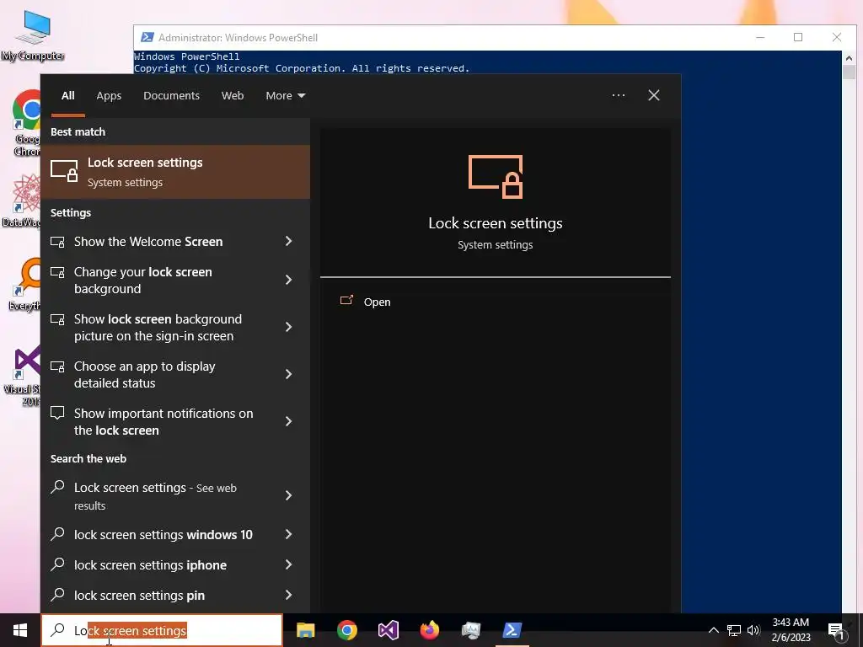Expand the Show the Welcome Screen arrow

[288, 241]
